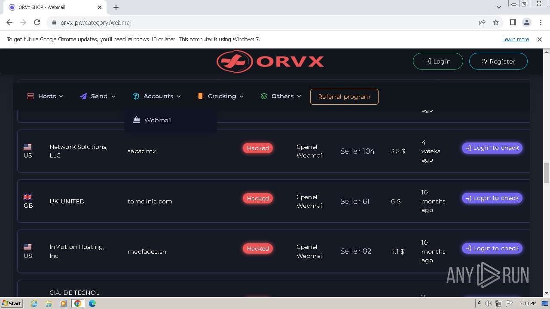Click the Cracking chip icon

click(x=200, y=96)
